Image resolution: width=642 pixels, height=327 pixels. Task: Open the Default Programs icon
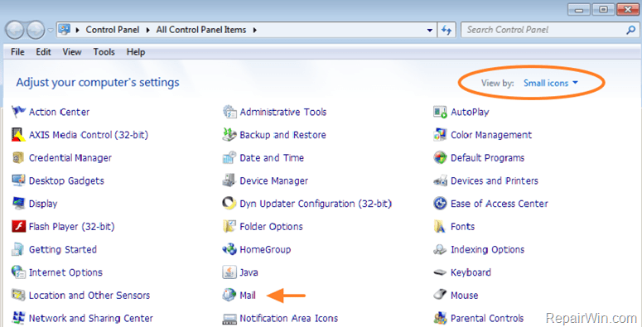pyautogui.click(x=440, y=157)
